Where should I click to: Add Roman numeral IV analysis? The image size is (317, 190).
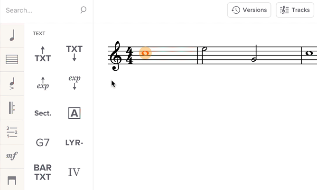74,172
